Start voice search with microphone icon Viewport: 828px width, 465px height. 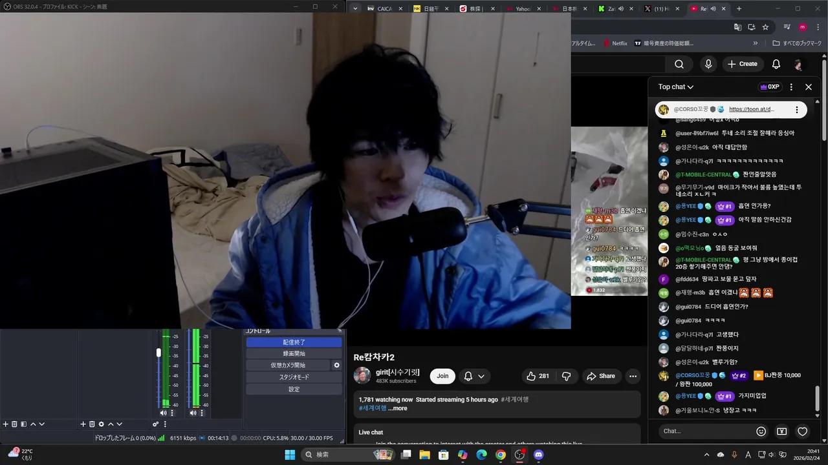tap(708, 64)
